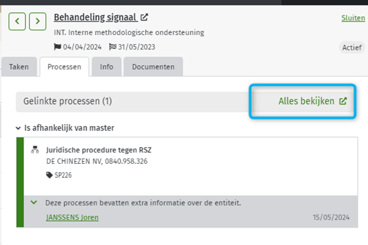The height and width of the screenshot is (245, 368).
Task: Select the Processen tab
Action: click(64, 66)
